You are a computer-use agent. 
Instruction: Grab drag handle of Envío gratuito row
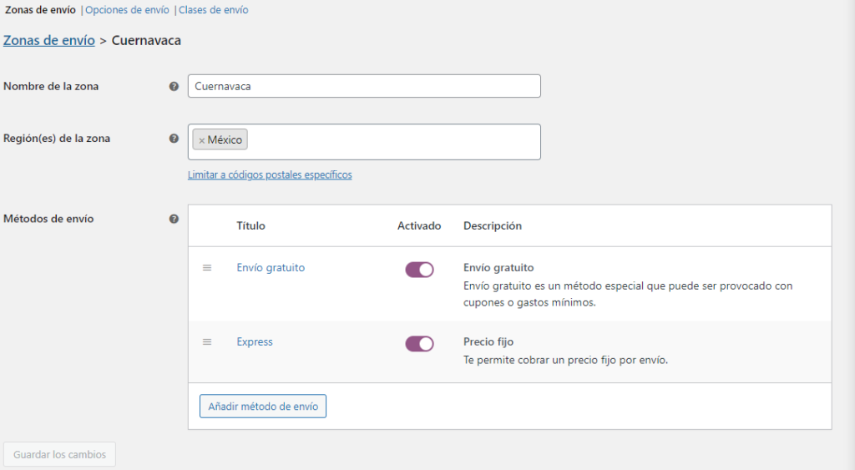point(207,268)
